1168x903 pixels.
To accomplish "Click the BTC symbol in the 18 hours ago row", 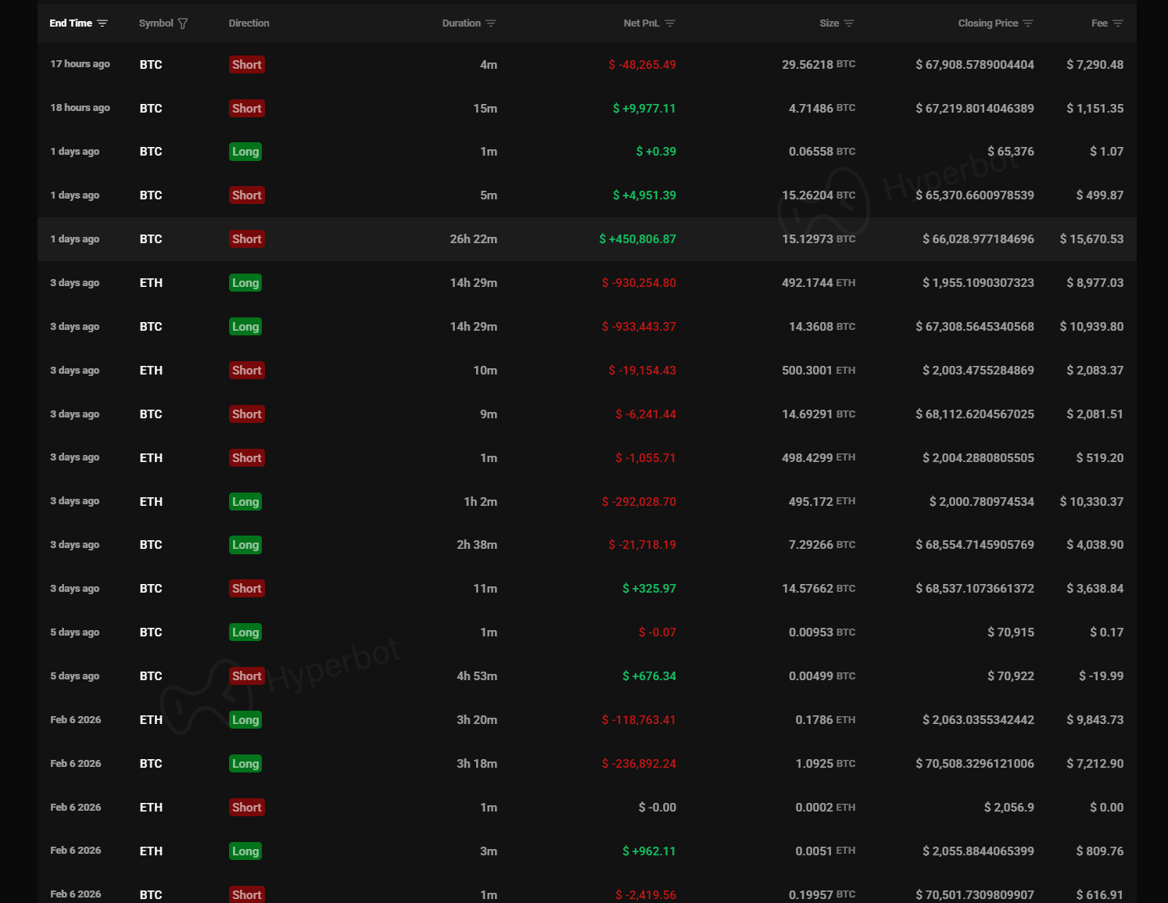I will coord(151,109).
